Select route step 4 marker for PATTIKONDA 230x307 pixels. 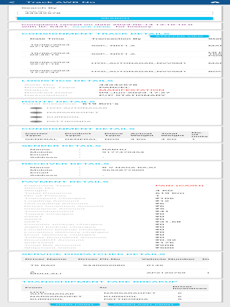click(36, 122)
